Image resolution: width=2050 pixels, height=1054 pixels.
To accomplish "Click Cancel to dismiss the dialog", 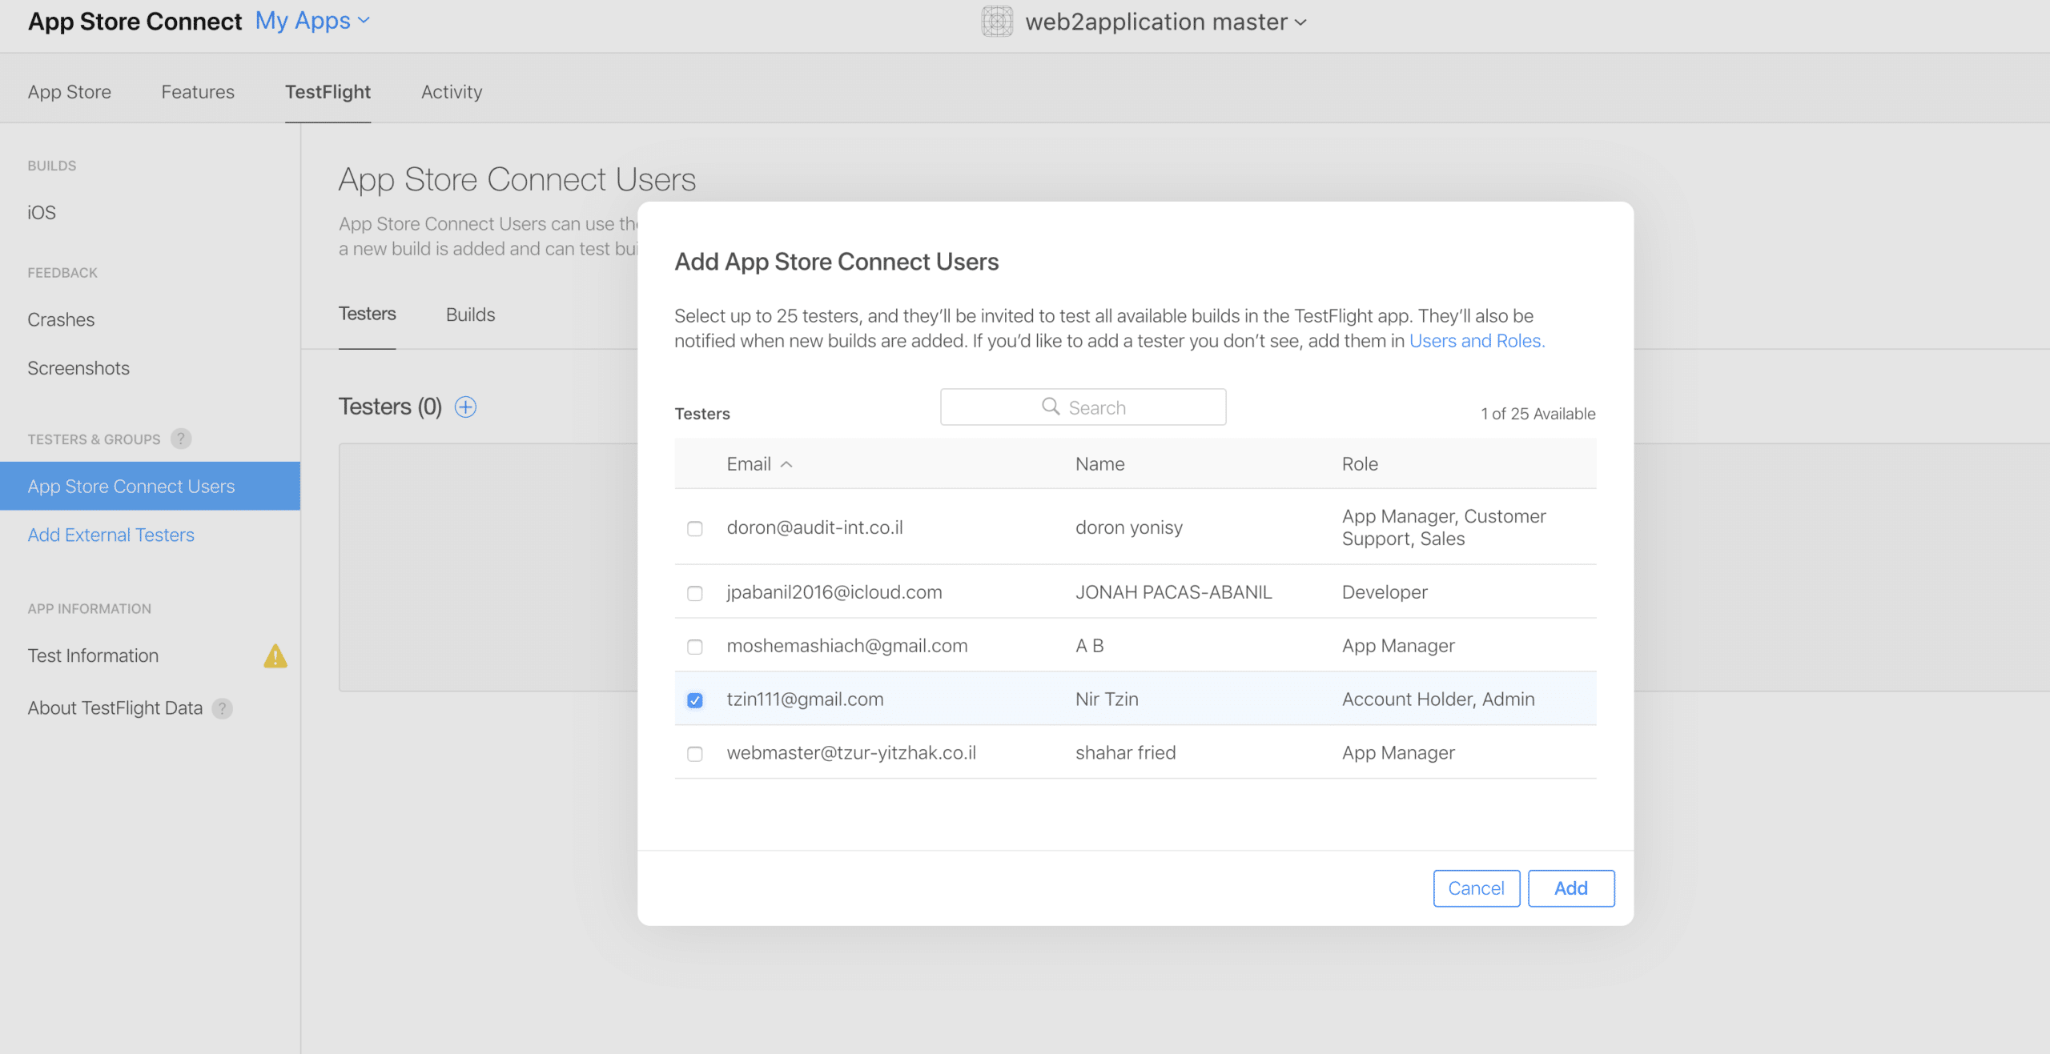I will point(1476,888).
